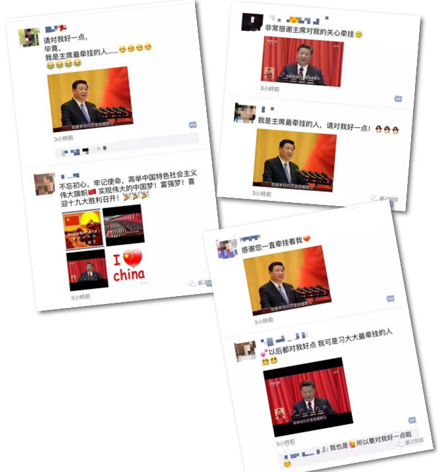Screen dimensions: 438x472
Task: Open avatar of the 感谢您一直牵挂着我 poster
Action: 227,249
